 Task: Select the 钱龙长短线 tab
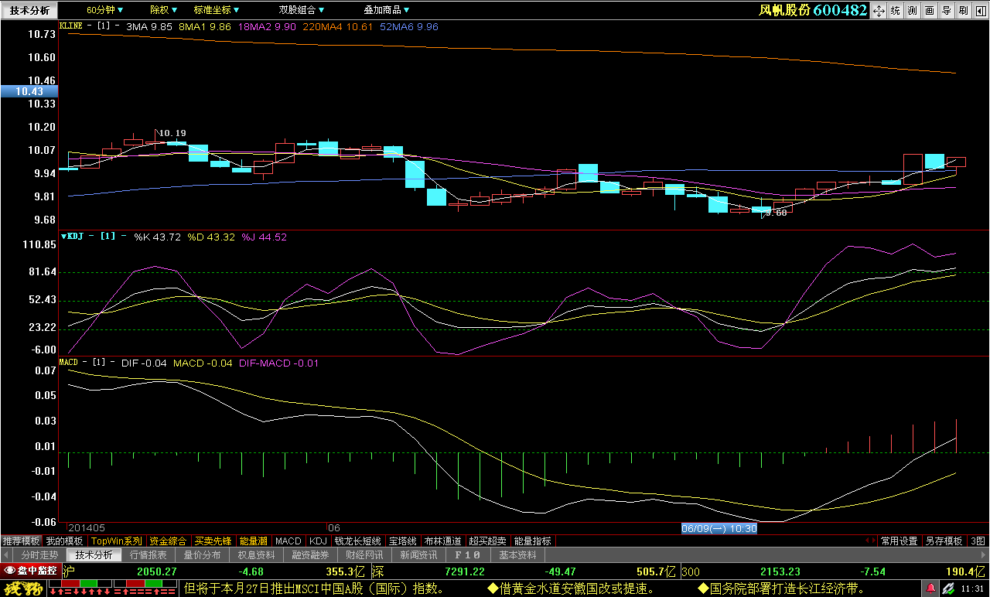pyautogui.click(x=357, y=541)
